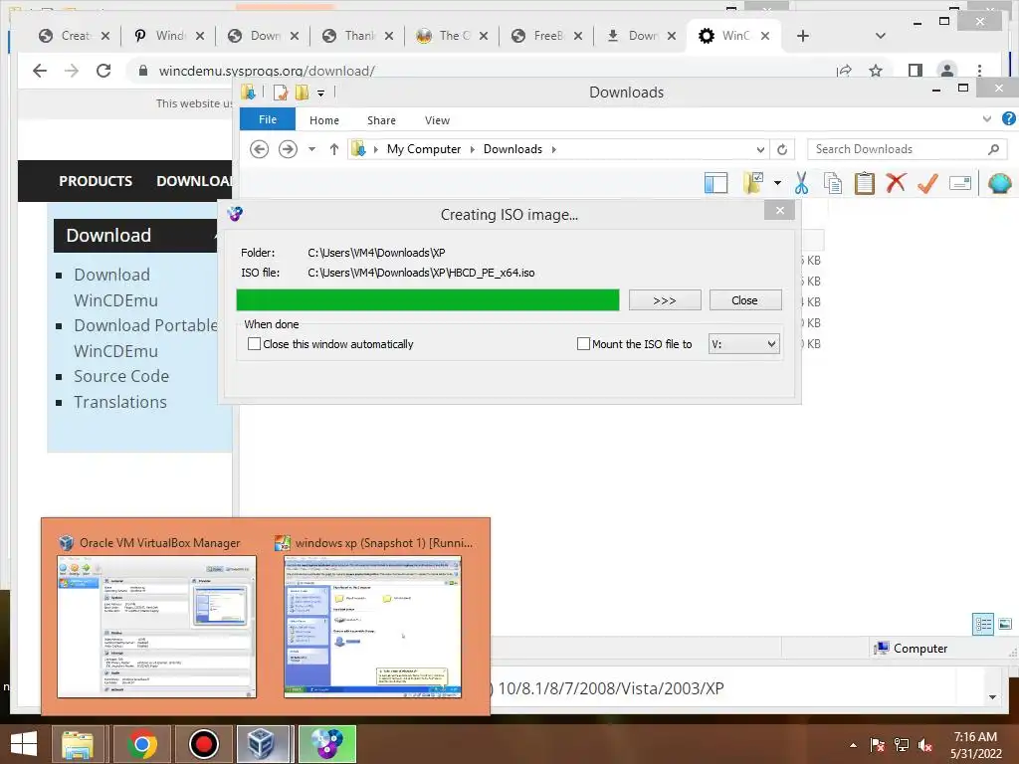
Task: Click the scissors Cut icon
Action: [x=801, y=183]
